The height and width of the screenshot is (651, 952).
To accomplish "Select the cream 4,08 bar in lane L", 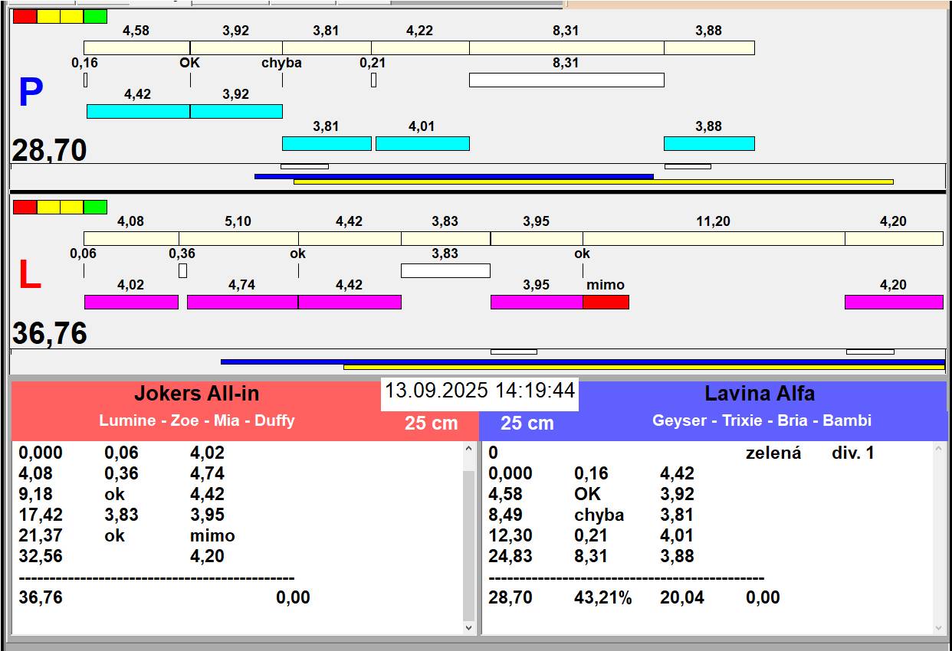I will (x=131, y=238).
